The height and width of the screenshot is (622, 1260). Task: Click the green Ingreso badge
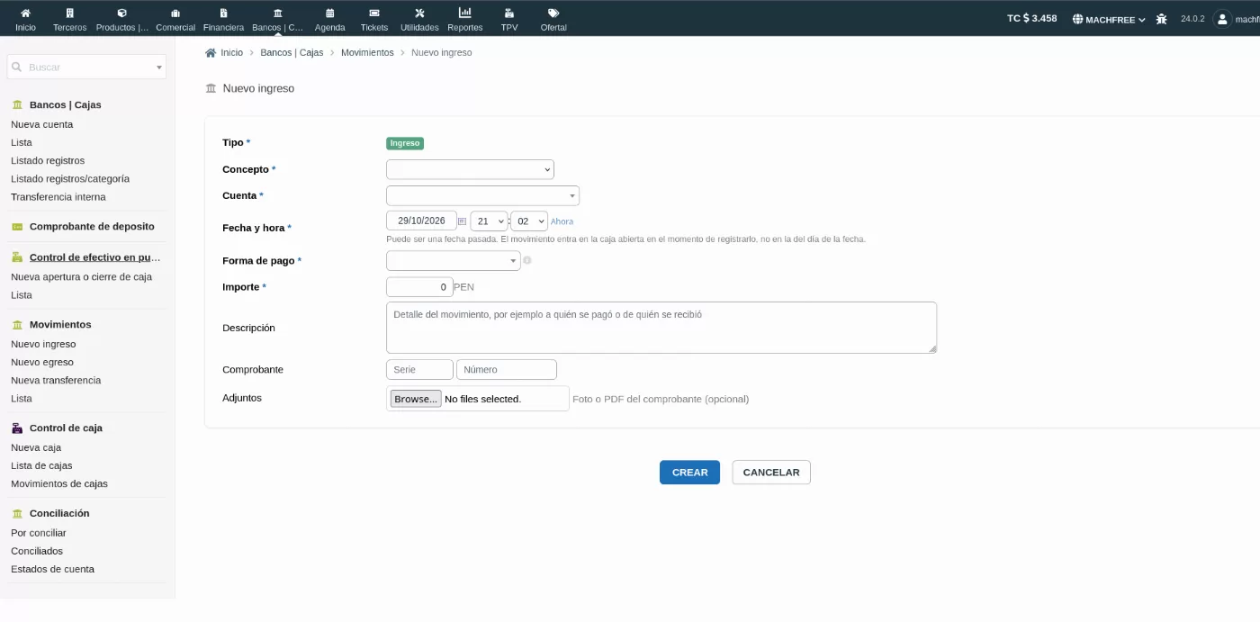coord(405,143)
